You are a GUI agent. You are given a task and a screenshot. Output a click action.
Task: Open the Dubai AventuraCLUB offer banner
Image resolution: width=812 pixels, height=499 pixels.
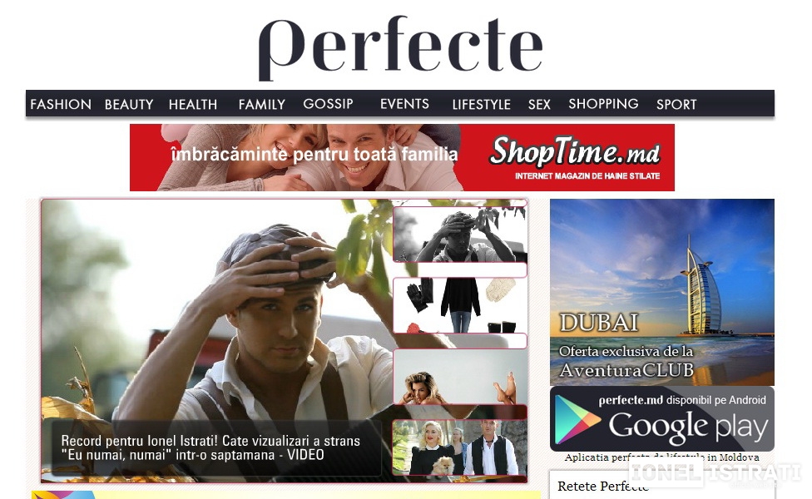pos(661,292)
